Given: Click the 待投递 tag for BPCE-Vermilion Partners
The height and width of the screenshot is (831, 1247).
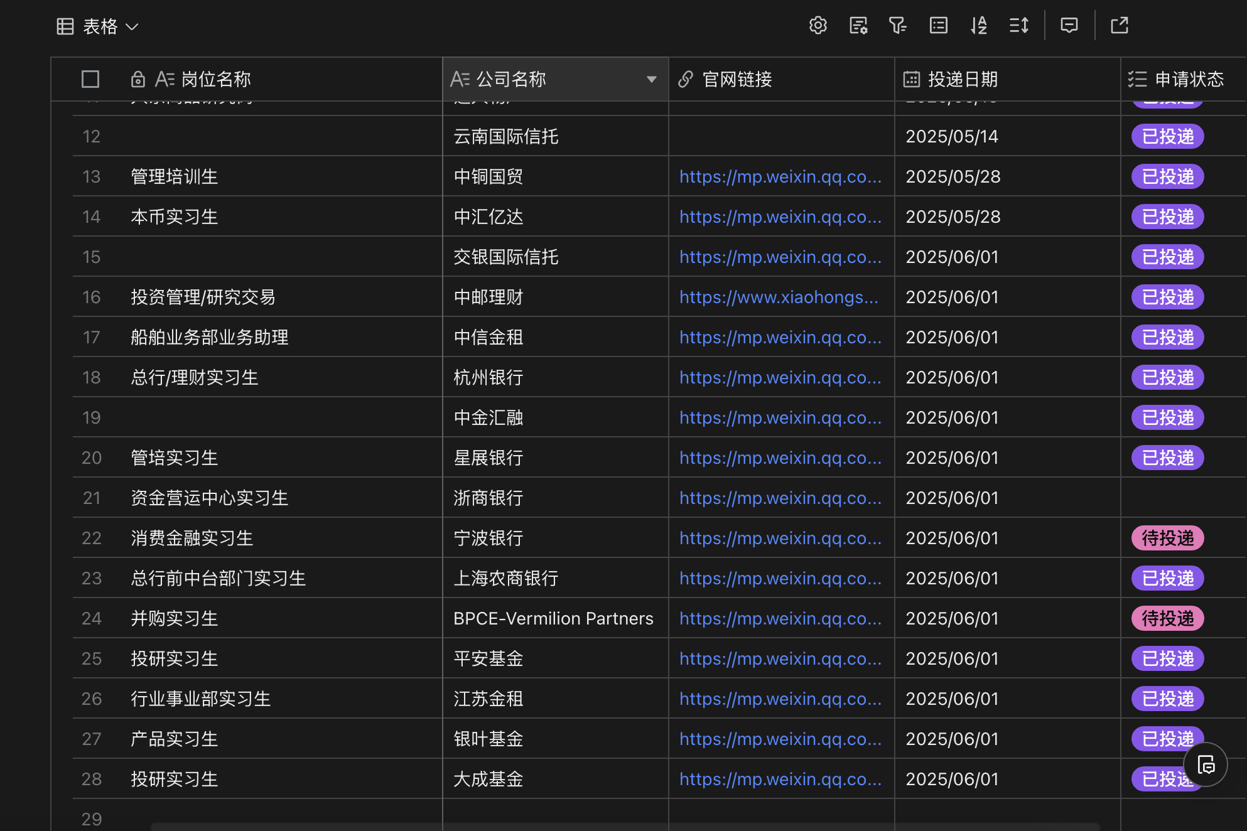Looking at the screenshot, I should click(x=1167, y=618).
